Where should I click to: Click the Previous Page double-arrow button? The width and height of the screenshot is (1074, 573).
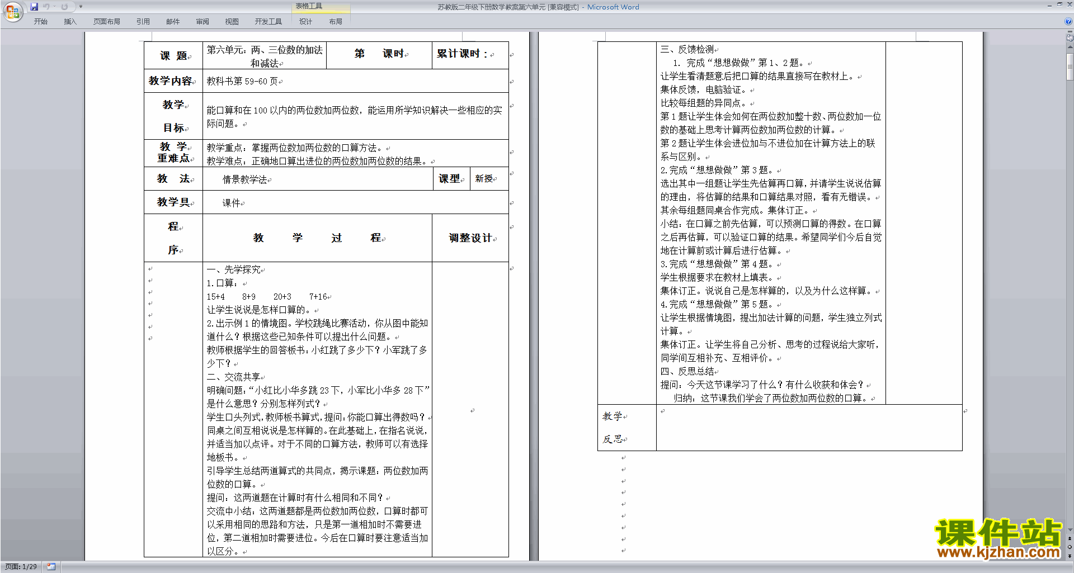[1070, 539]
